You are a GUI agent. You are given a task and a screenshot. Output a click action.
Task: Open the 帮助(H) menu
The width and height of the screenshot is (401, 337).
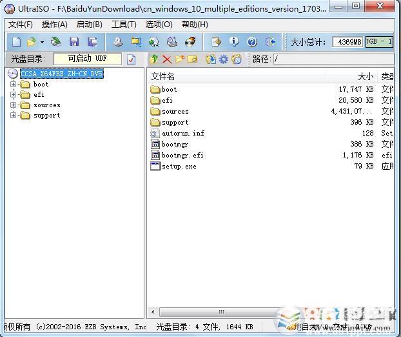[195, 25]
